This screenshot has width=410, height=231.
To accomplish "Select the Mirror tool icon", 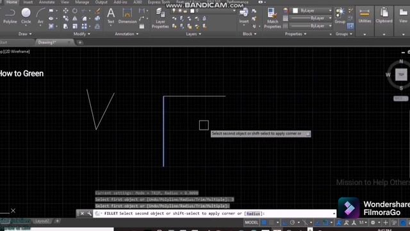I will [75, 19].
